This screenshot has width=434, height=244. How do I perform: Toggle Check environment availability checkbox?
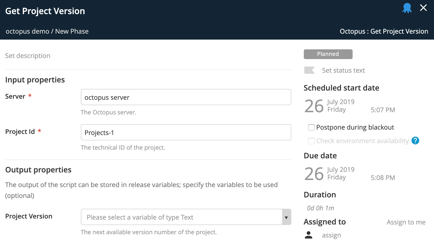311,141
